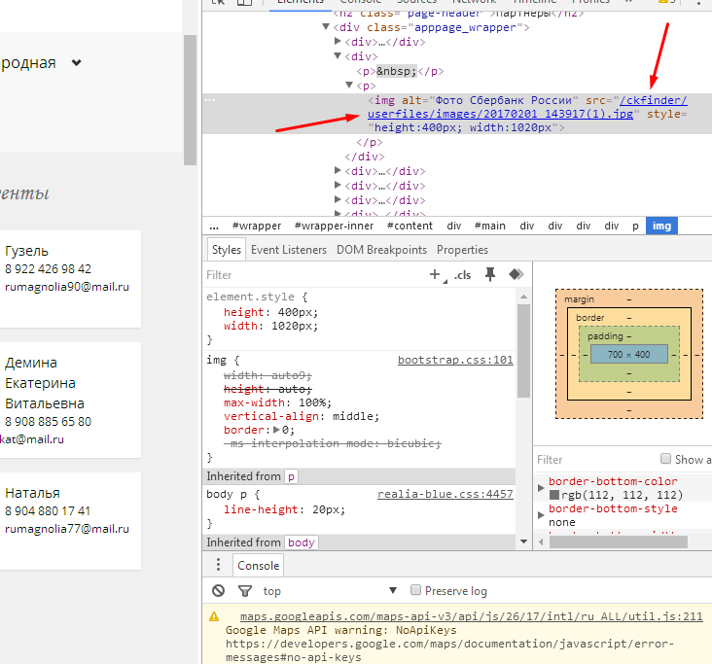The image size is (712, 664).
Task: Open the console drawer three-dot menu
Action: [219, 564]
